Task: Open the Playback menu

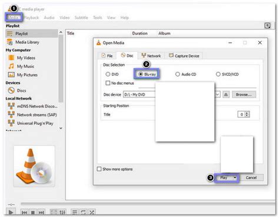Action: (x=31, y=18)
